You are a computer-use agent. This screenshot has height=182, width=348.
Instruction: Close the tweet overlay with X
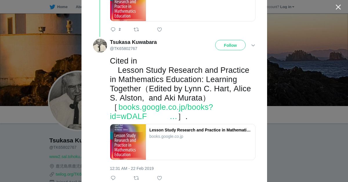point(338,7)
